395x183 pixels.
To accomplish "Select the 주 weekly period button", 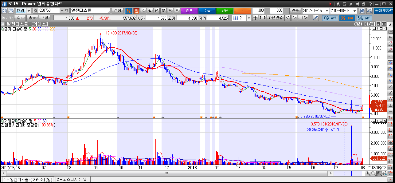I will [x=143, y=10].
